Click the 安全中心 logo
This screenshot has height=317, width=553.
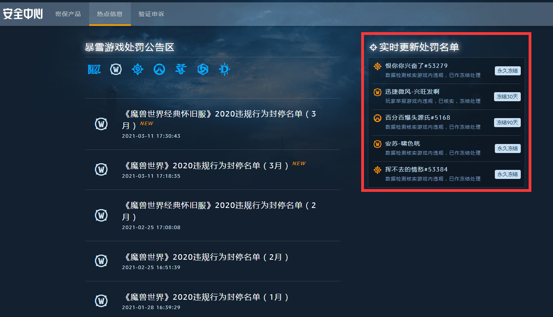tap(23, 14)
